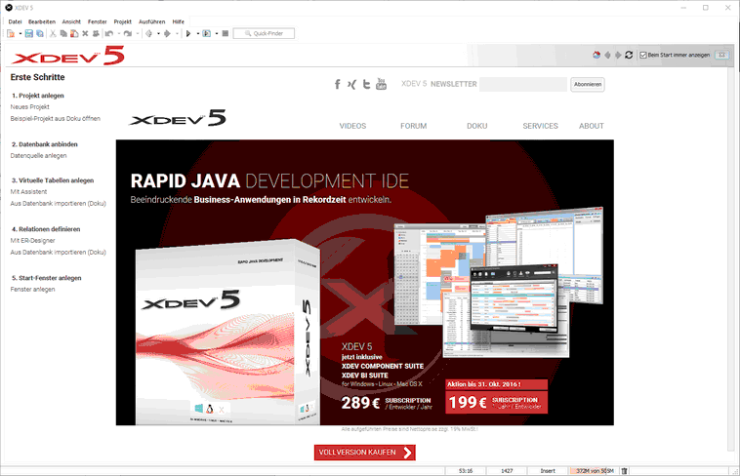Click the save disk icon
Viewport: 740px width, 476px height.
[28, 33]
